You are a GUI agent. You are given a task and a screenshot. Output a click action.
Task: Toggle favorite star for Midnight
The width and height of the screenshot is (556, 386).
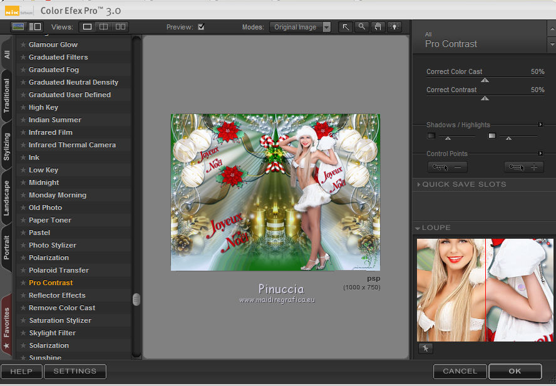coord(23,182)
